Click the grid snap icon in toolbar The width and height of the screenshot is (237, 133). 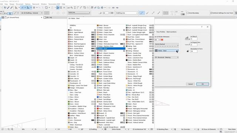coord(34,7)
